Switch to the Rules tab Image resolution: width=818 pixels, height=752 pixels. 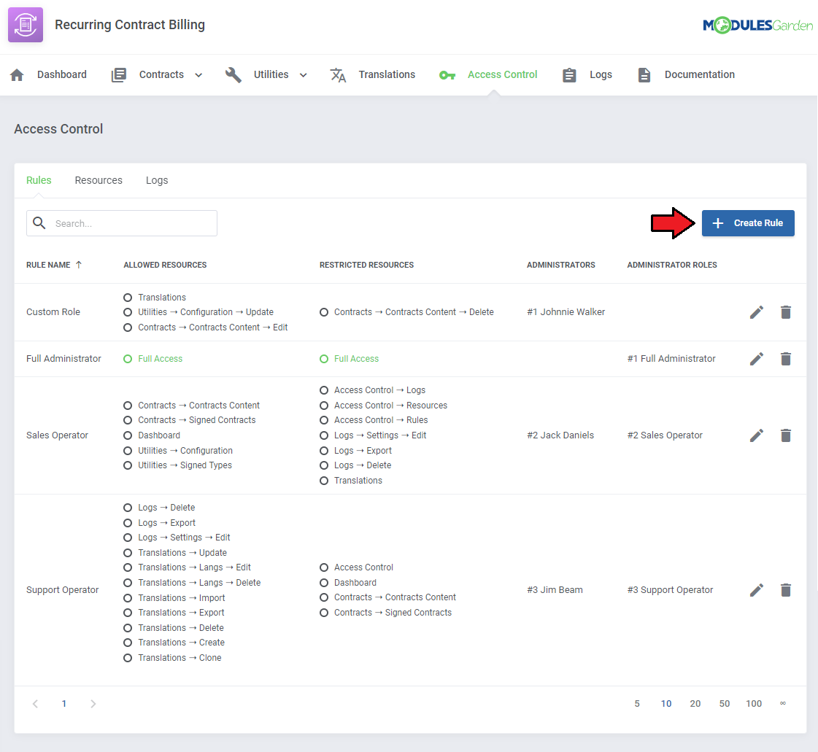tap(39, 180)
